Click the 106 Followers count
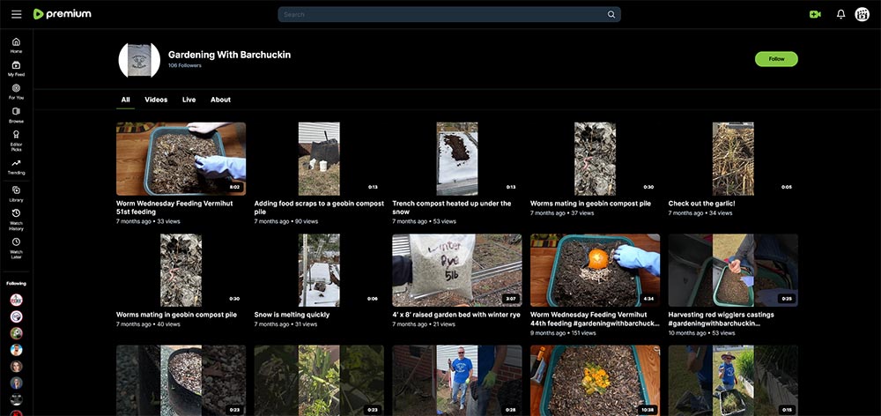881x416 pixels. tap(185, 66)
